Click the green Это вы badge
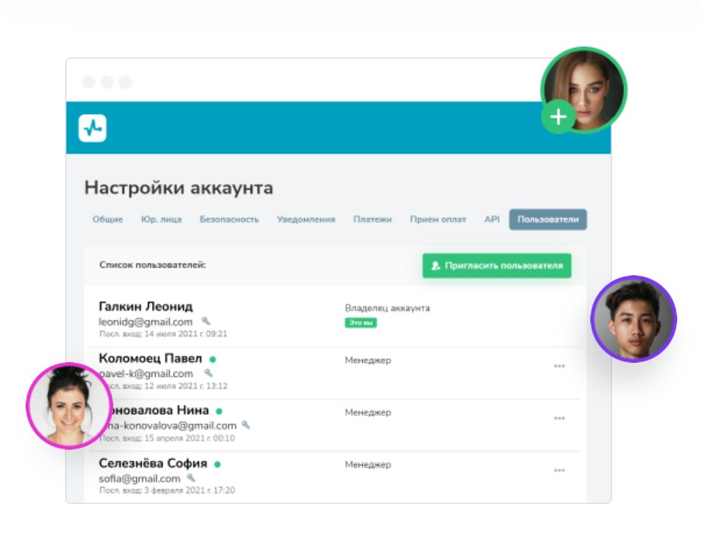702x549 pixels. click(361, 323)
